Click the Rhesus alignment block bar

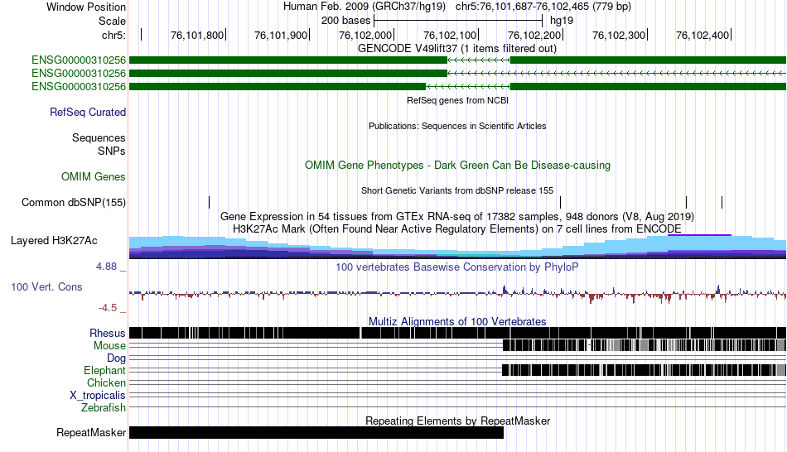tap(458, 333)
